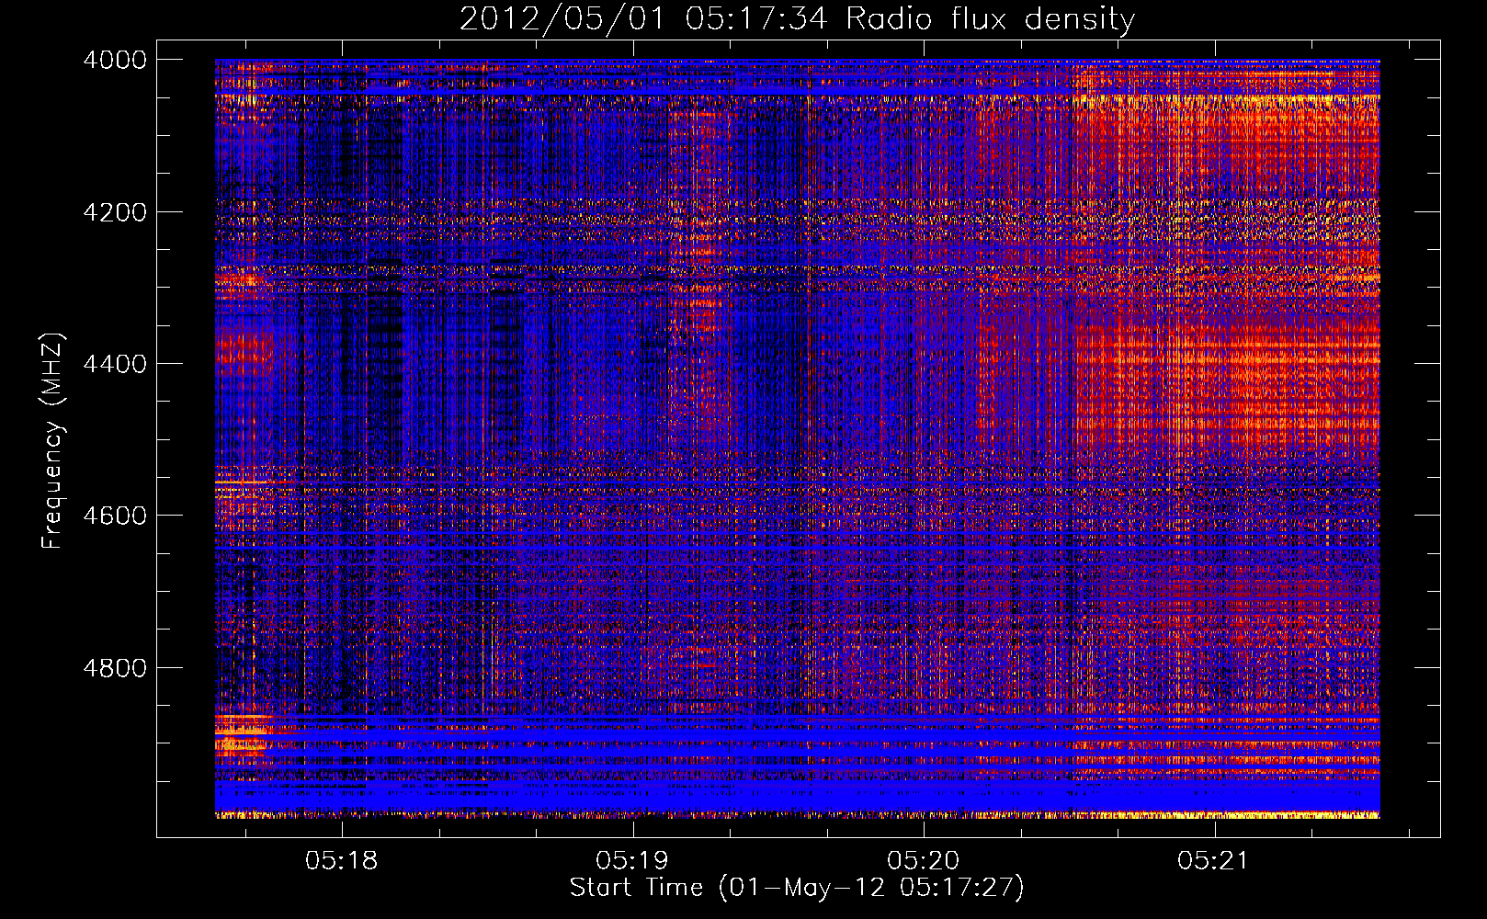This screenshot has width=1487, height=919.
Task: Select the 4400 frequency axis label
Action: pos(115,364)
